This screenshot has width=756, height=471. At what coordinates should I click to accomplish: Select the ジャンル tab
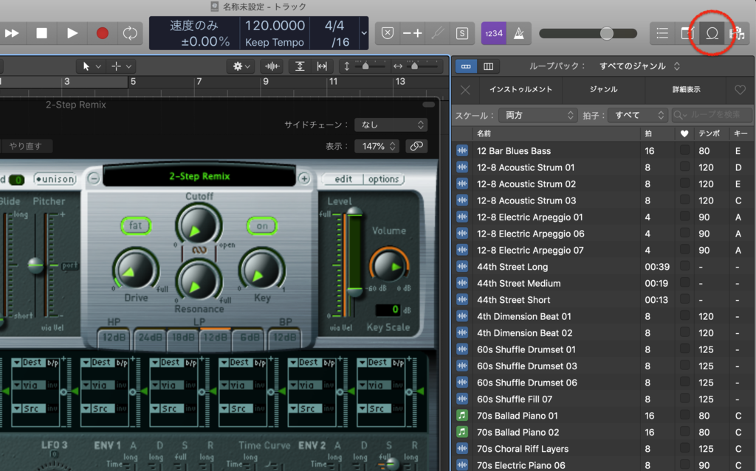pos(604,90)
